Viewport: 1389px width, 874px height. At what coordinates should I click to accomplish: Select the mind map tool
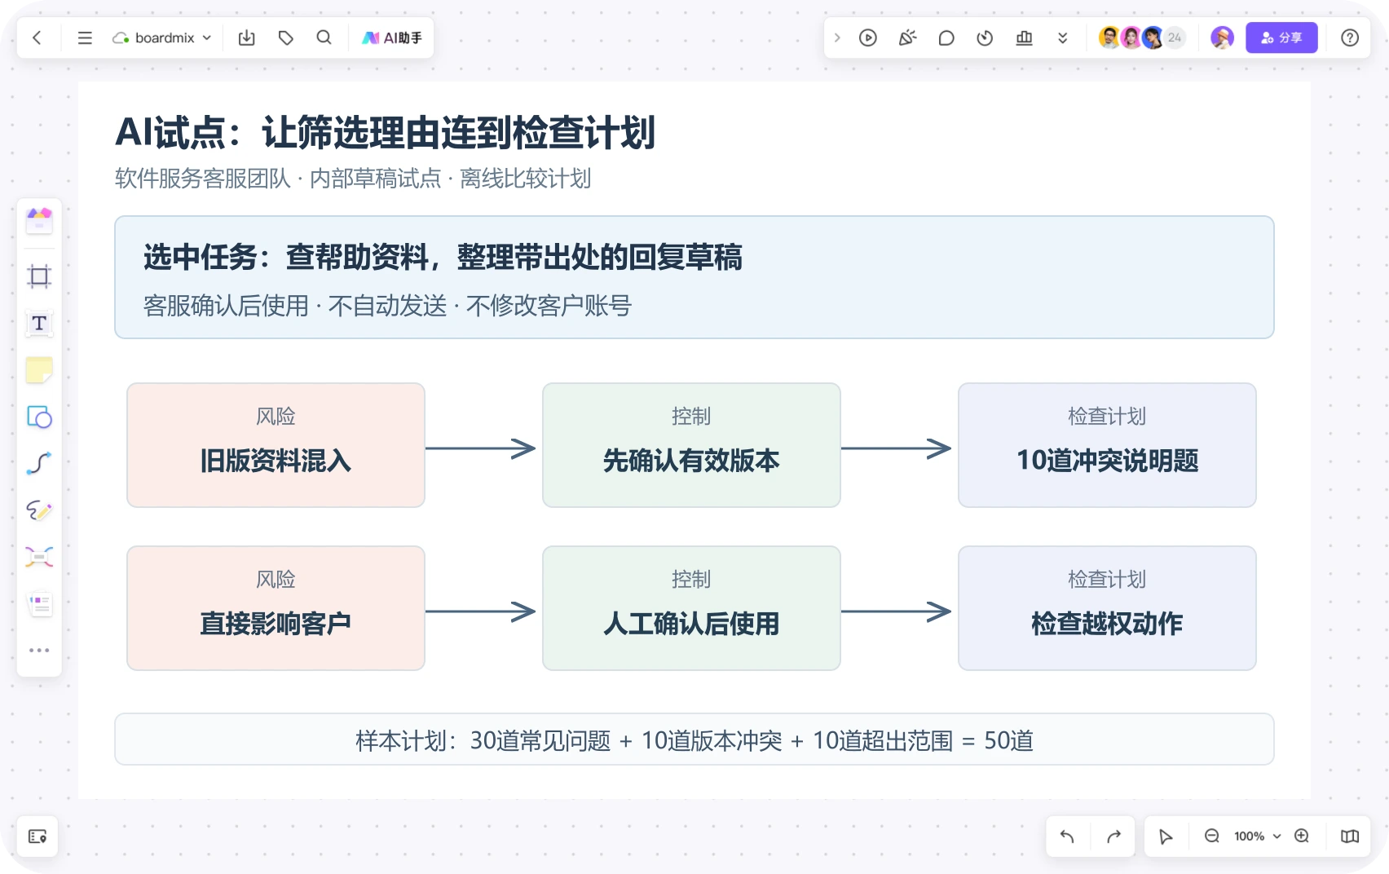coord(39,558)
